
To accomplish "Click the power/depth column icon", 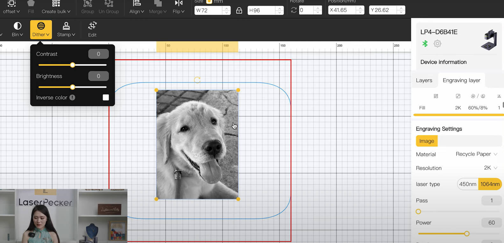I will tap(478, 96).
